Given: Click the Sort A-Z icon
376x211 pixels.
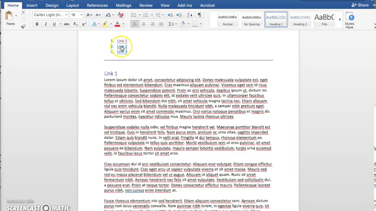Looking at the screenshot, I should coord(190,15).
